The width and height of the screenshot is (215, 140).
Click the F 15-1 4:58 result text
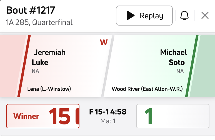pyautogui.click(x=108, y=112)
